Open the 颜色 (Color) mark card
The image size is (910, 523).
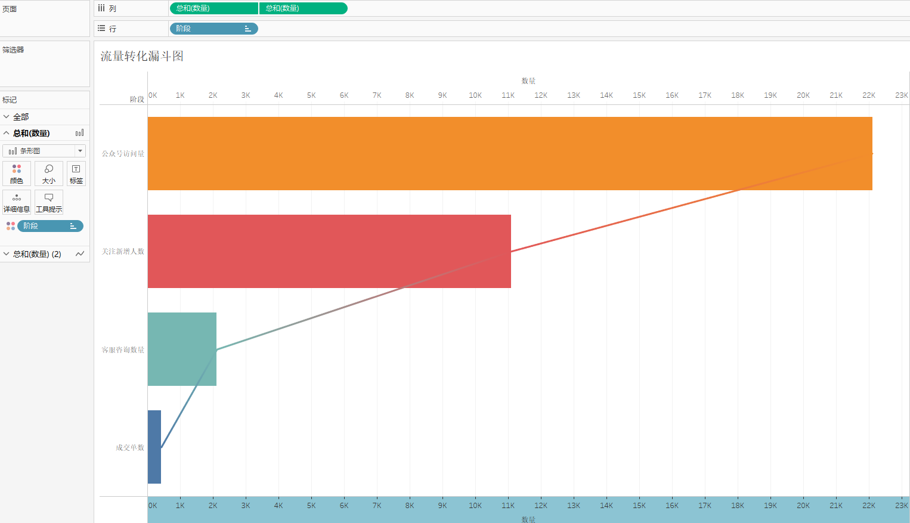[17, 174]
